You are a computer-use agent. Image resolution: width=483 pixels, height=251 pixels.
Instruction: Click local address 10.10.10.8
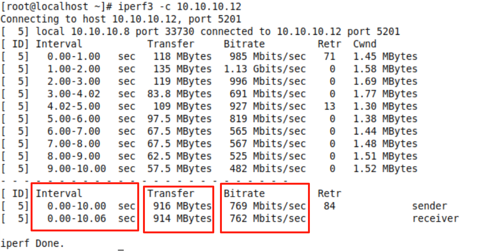(100, 31)
